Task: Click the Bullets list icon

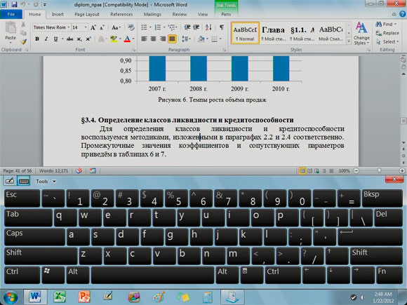Action: click(144, 27)
